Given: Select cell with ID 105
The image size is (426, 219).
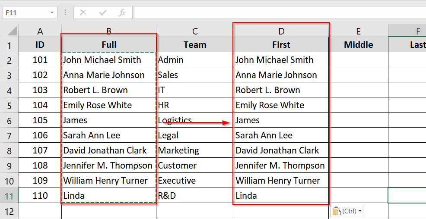Looking at the screenshot, I should coord(40,120).
